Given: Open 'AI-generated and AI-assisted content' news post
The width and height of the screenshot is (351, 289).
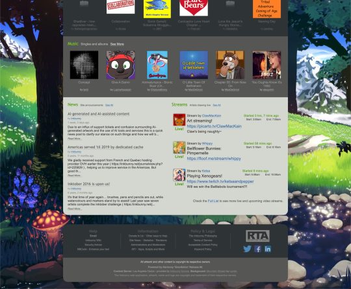Looking at the screenshot, I should tap(99, 114).
